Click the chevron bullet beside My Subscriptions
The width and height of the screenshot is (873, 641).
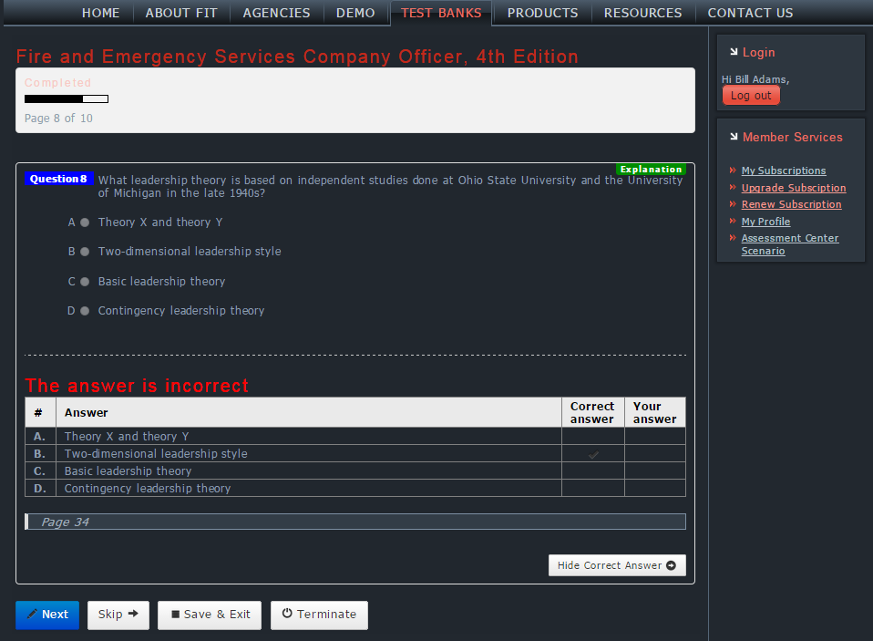pyautogui.click(x=733, y=171)
